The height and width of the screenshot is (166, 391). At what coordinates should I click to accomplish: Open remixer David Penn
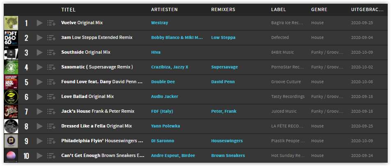[x=223, y=82]
